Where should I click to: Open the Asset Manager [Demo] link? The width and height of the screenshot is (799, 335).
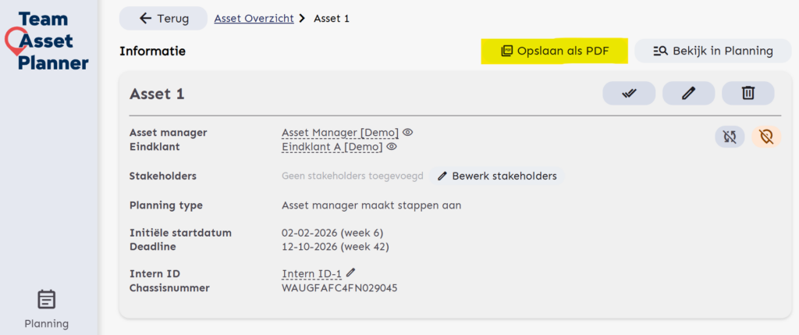[x=339, y=132]
